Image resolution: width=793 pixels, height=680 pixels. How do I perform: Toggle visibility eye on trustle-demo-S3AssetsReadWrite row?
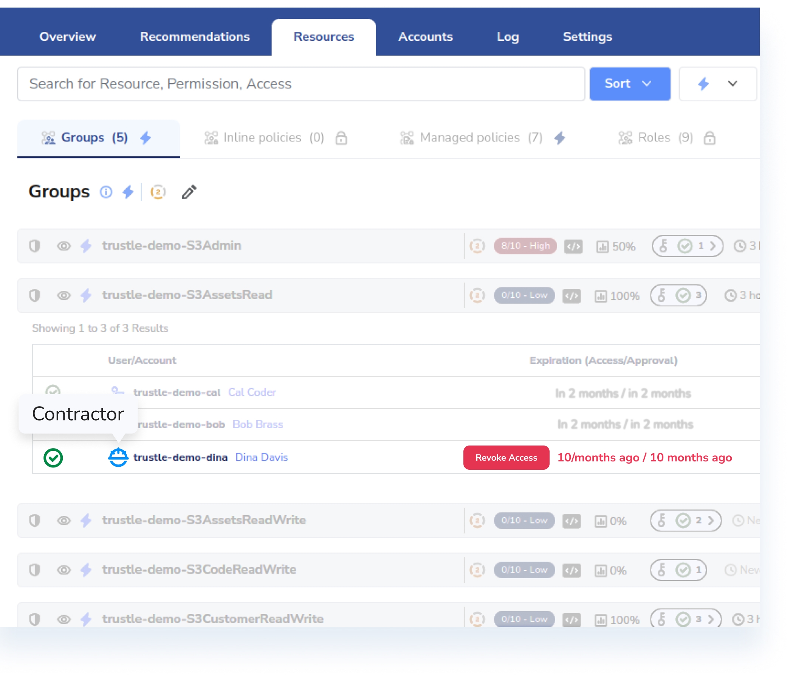(x=64, y=520)
